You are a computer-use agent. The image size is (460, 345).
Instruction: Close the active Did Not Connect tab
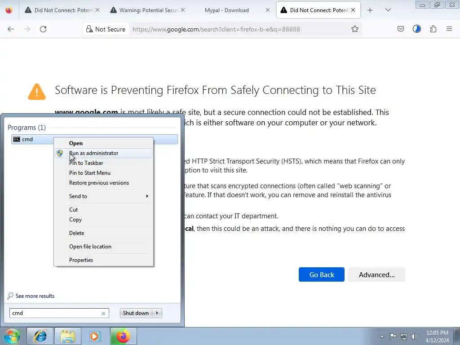(353, 10)
